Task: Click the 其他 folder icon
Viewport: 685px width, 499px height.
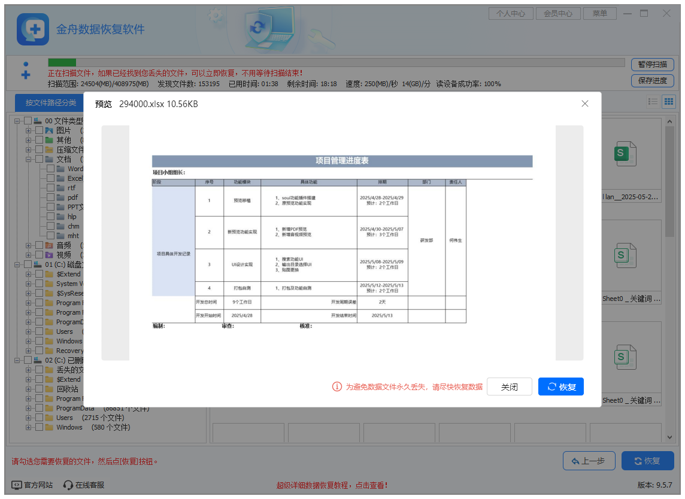Action: coord(49,140)
